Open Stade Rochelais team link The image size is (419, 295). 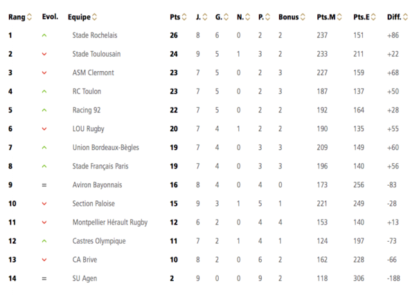point(95,35)
